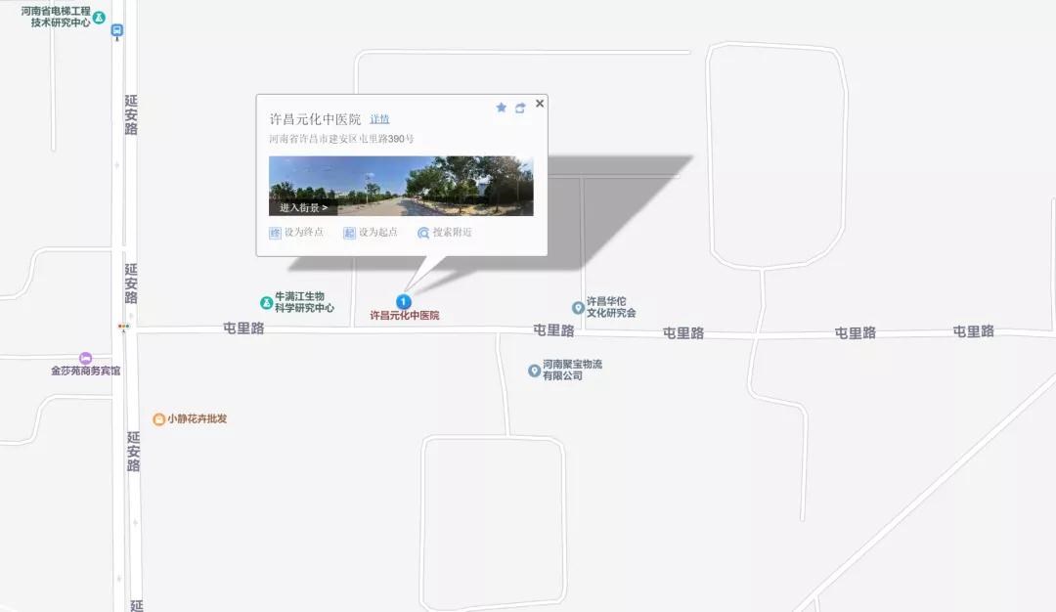This screenshot has height=612, width=1056.
Task: Click the 许昌元化中医院 red map label
Action: click(x=405, y=315)
